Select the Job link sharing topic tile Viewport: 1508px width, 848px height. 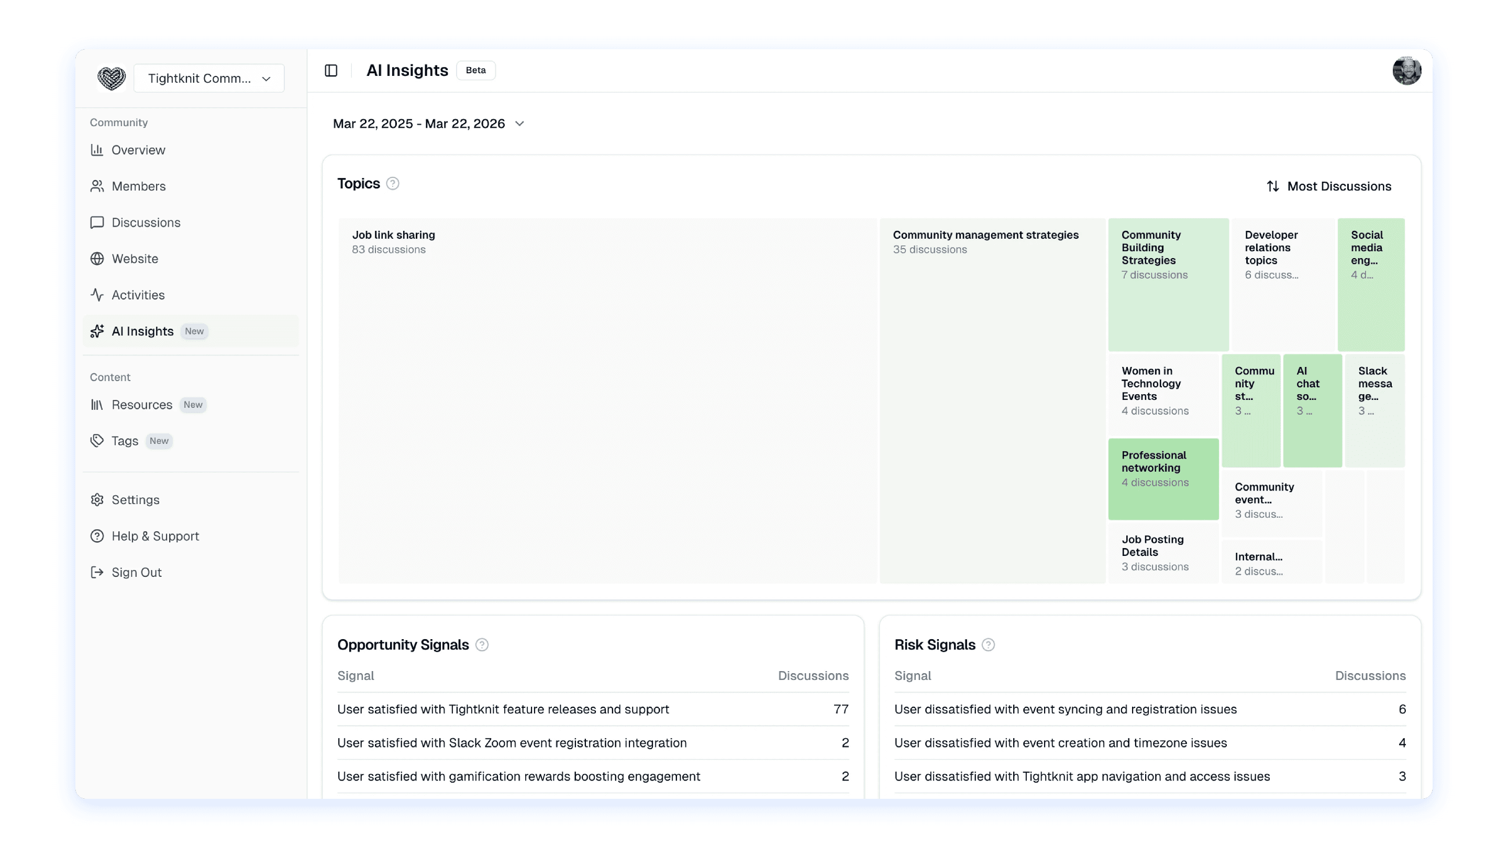click(x=607, y=401)
